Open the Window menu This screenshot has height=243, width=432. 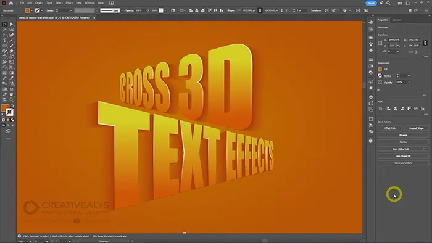[x=89, y=3]
